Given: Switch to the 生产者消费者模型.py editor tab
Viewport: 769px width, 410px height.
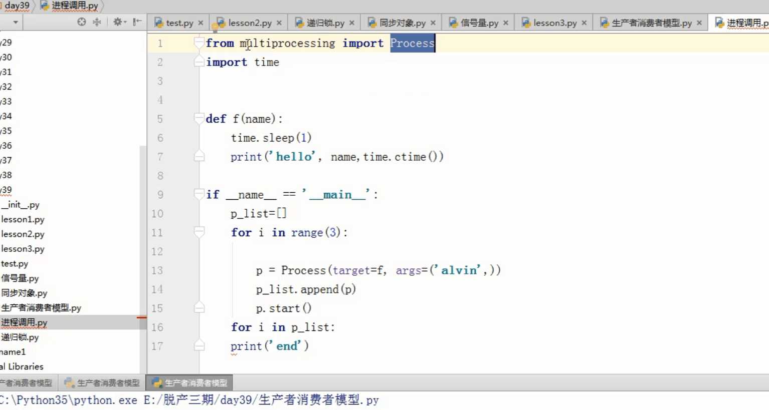Looking at the screenshot, I should (651, 23).
